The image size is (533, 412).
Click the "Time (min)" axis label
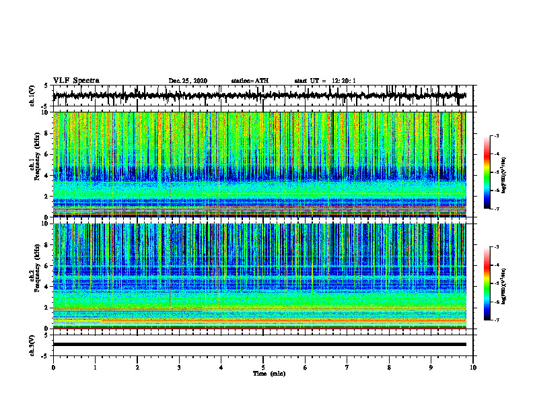pyautogui.click(x=269, y=374)
